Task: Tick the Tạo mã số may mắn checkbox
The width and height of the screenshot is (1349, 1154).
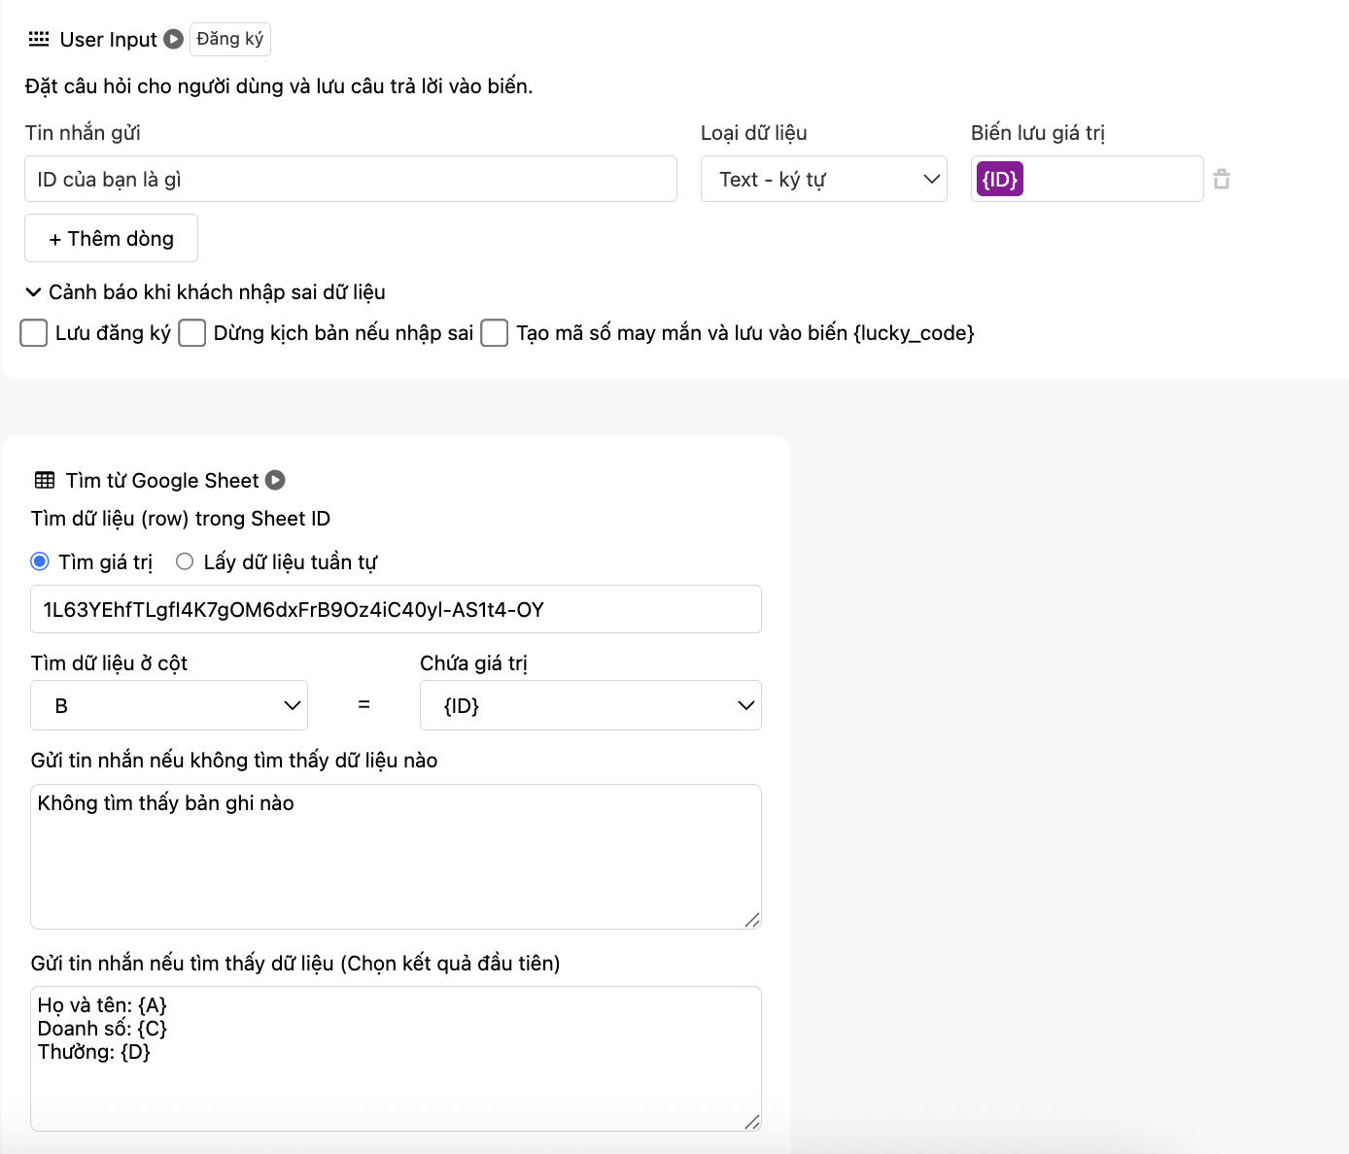Action: (495, 333)
